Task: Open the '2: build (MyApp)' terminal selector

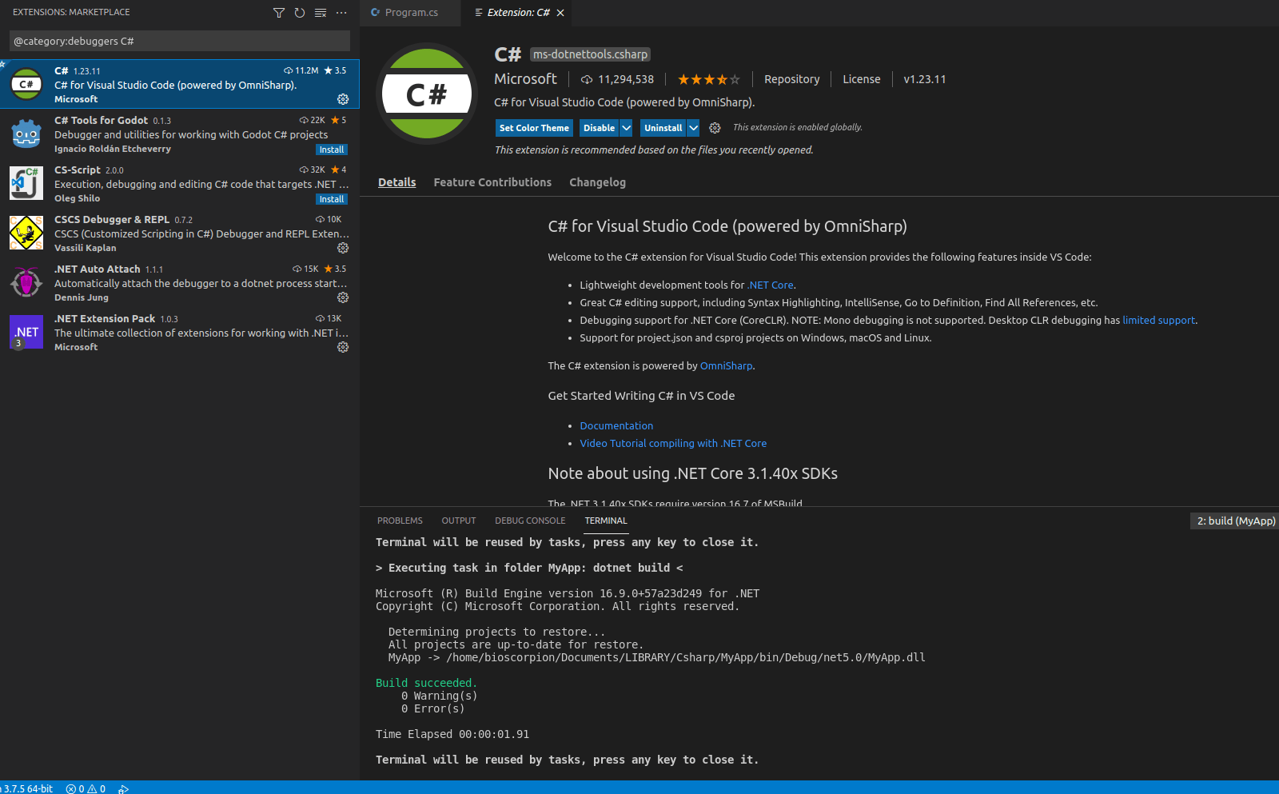Action: click(x=1233, y=521)
